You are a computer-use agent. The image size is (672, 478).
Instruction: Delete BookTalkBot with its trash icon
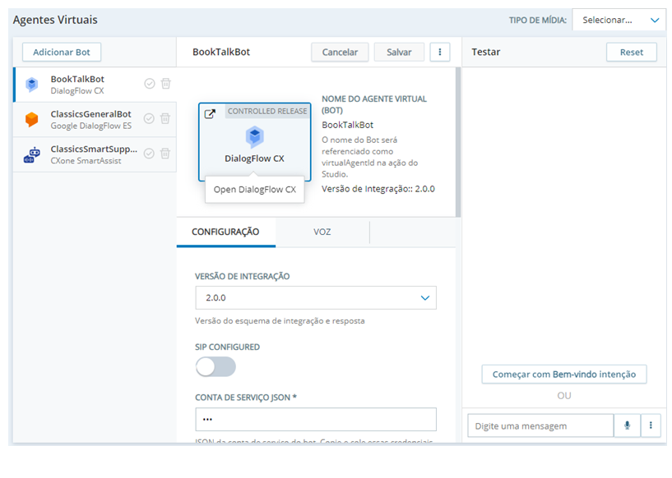click(x=166, y=84)
